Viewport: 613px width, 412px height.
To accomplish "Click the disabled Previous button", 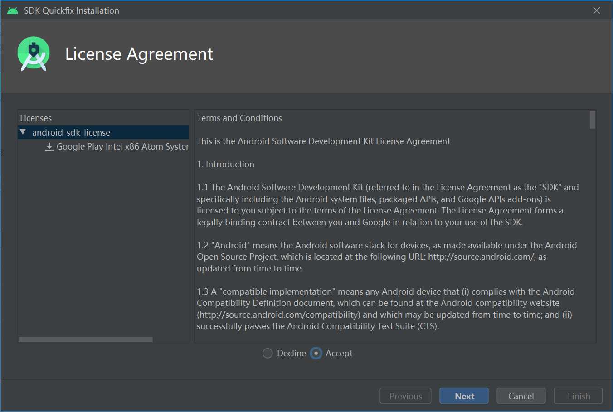I will coord(406,396).
